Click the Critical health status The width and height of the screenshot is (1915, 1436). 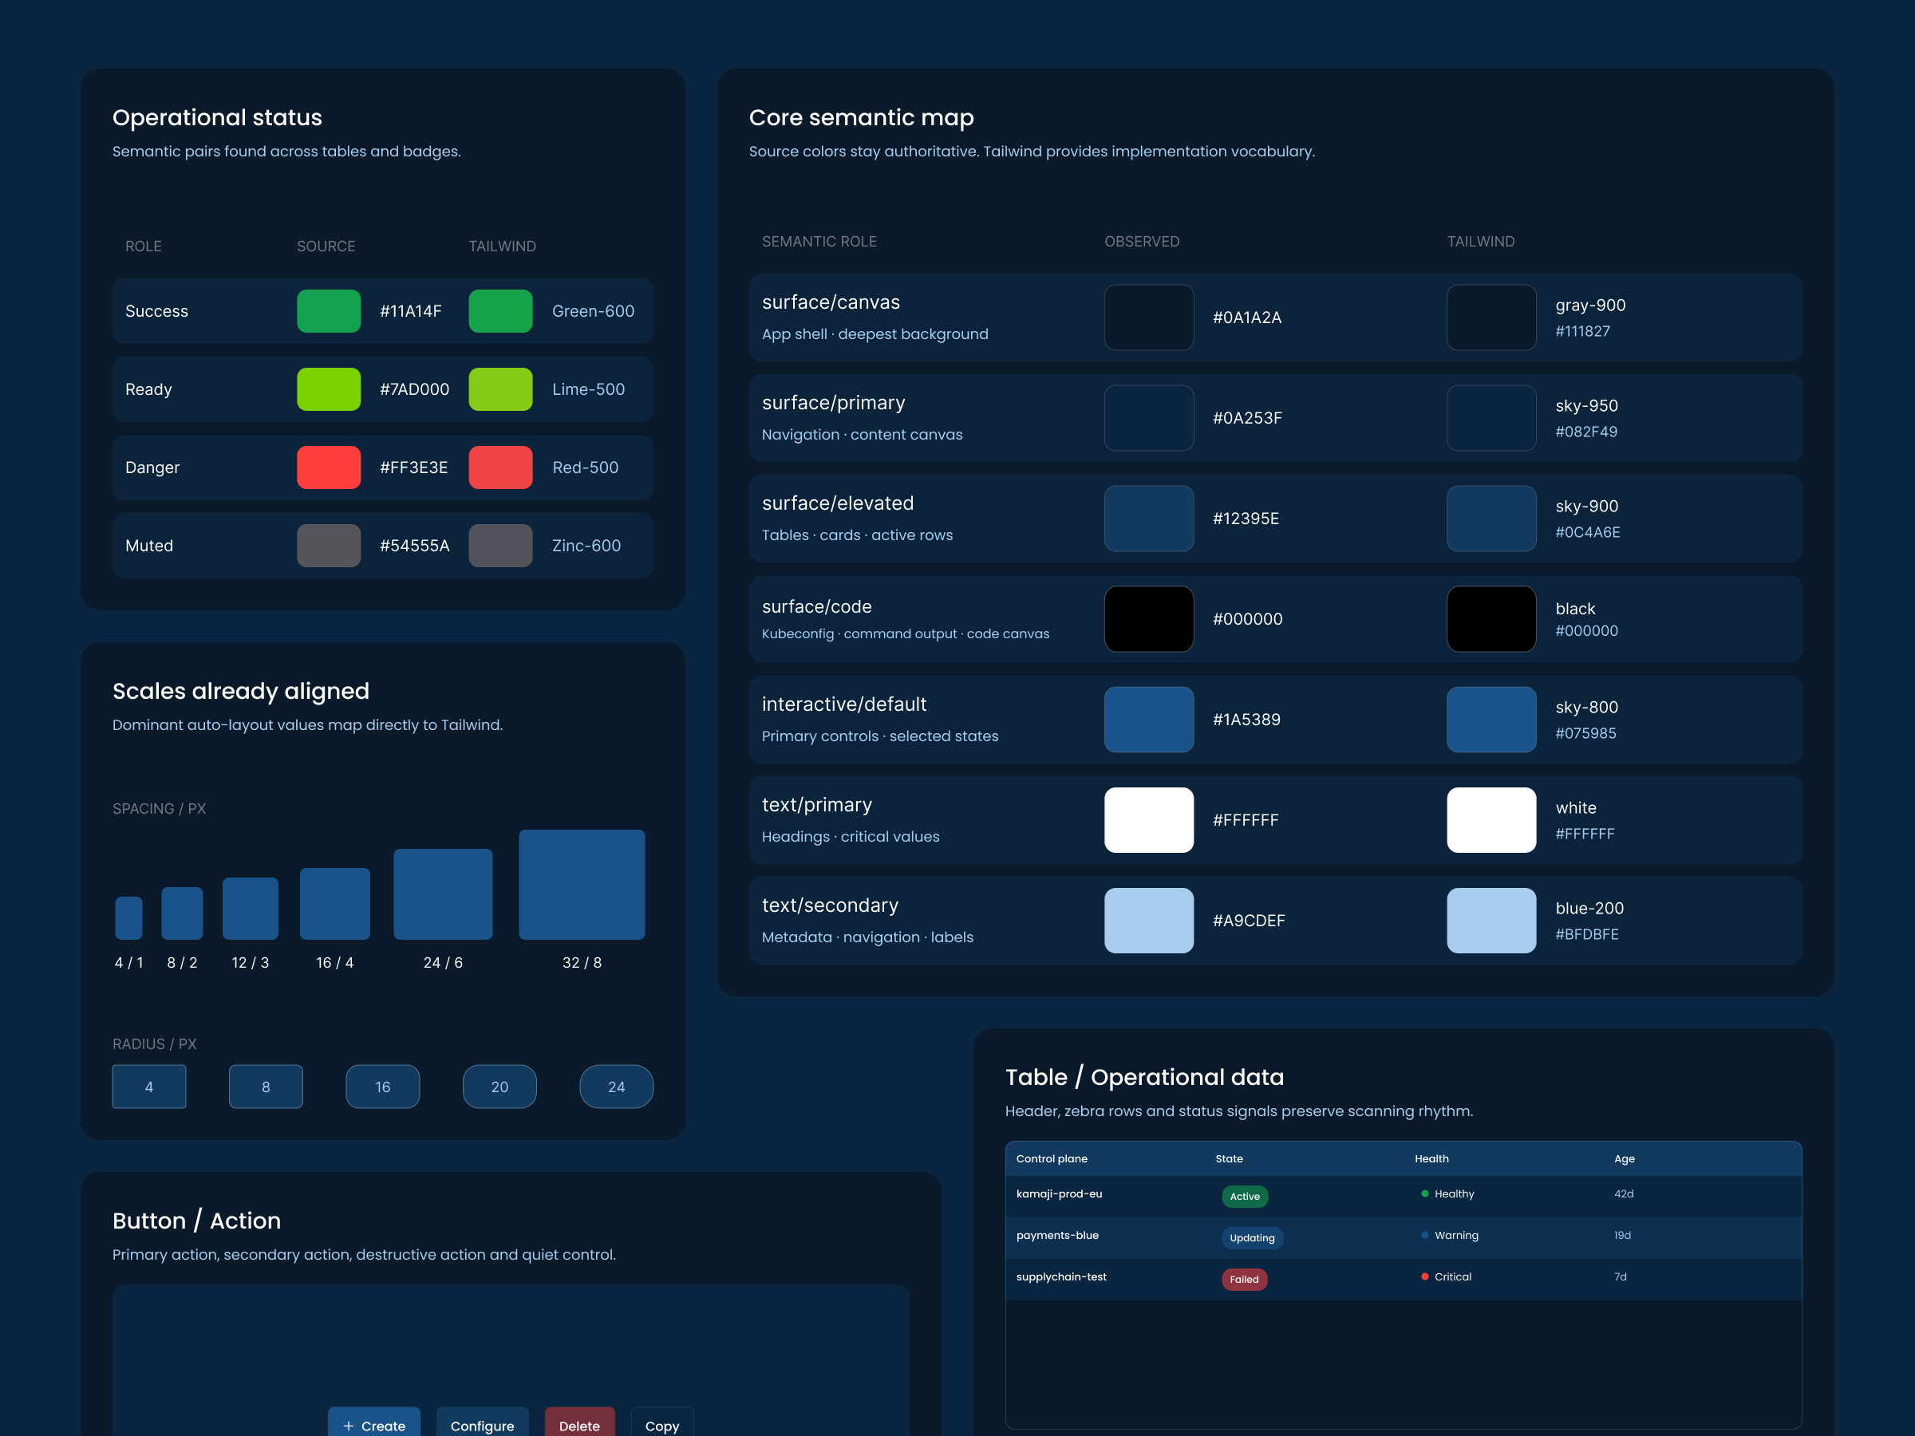coord(1447,1276)
